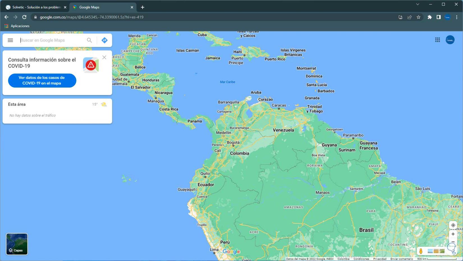The width and height of the screenshot is (463, 261).
Task: Click the Brasil country label
Action: tap(366, 230)
